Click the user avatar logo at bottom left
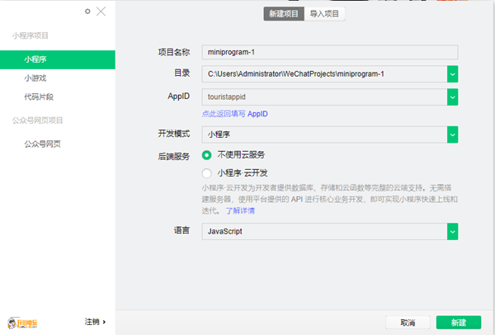495x335 pixels. pos(23,321)
